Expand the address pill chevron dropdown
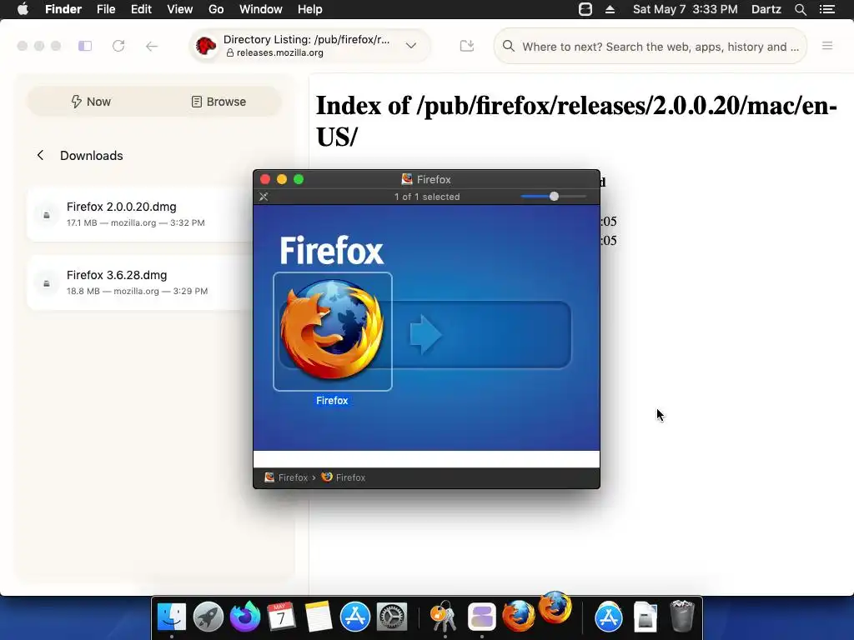The width and height of the screenshot is (854, 640). tap(411, 46)
